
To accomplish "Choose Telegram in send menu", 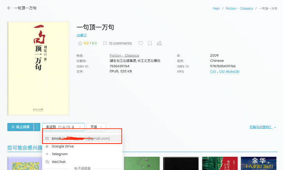I will [82, 154].
